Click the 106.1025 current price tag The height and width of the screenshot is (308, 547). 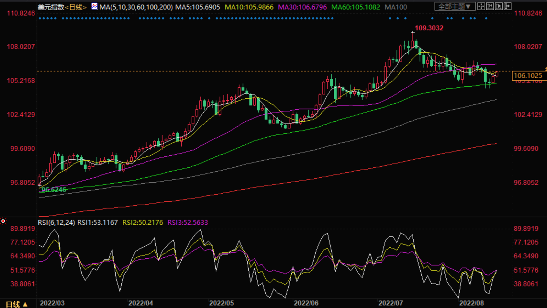528,76
